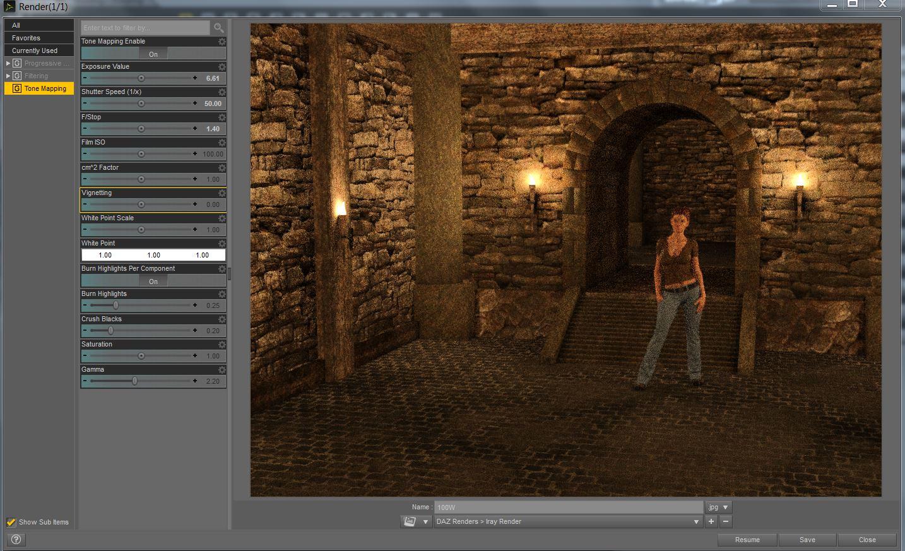Click the Film ISO gear icon
905x551 pixels.
[x=222, y=143]
